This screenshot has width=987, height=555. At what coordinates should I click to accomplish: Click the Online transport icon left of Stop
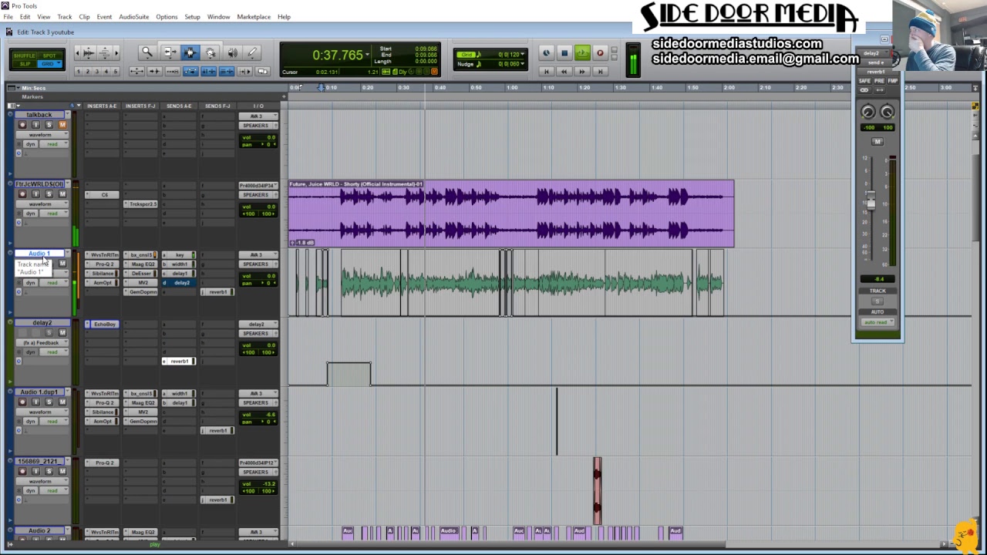tap(547, 53)
